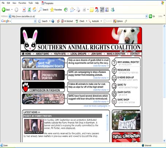
Task: Expand the Mail icon dropdown arrow
Action: 74,10
